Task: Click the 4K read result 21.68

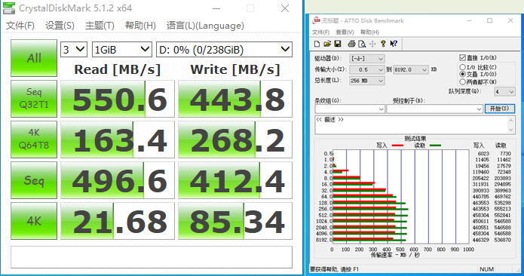Action: pos(118,221)
